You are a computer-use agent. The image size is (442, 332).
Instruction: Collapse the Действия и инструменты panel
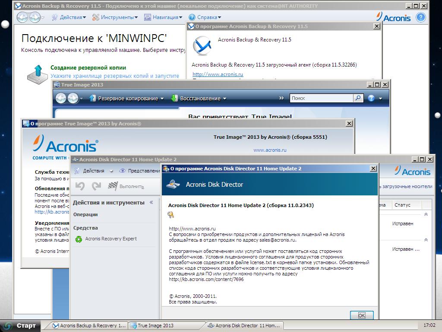[x=151, y=203]
